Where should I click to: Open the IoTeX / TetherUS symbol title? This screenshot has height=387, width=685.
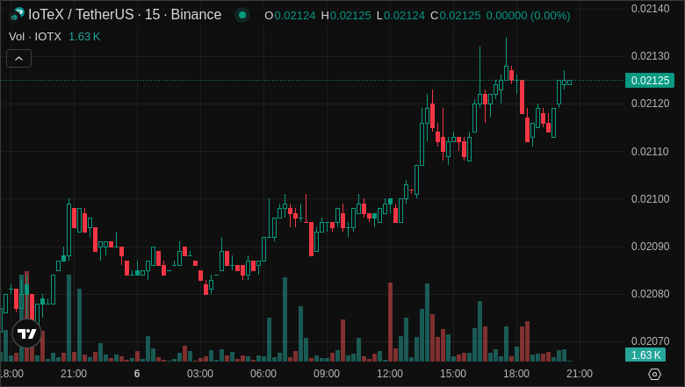(125, 15)
